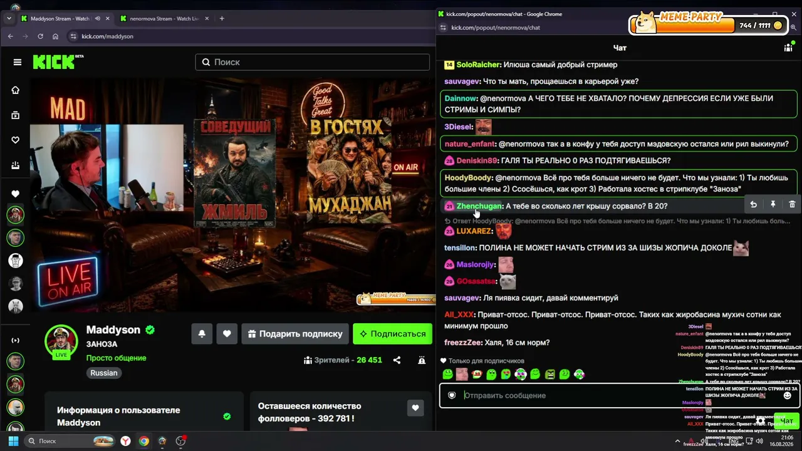Image resolution: width=802 pixels, height=451 pixels.
Task: Follow Maddyson with the heart button
Action: coord(227,334)
